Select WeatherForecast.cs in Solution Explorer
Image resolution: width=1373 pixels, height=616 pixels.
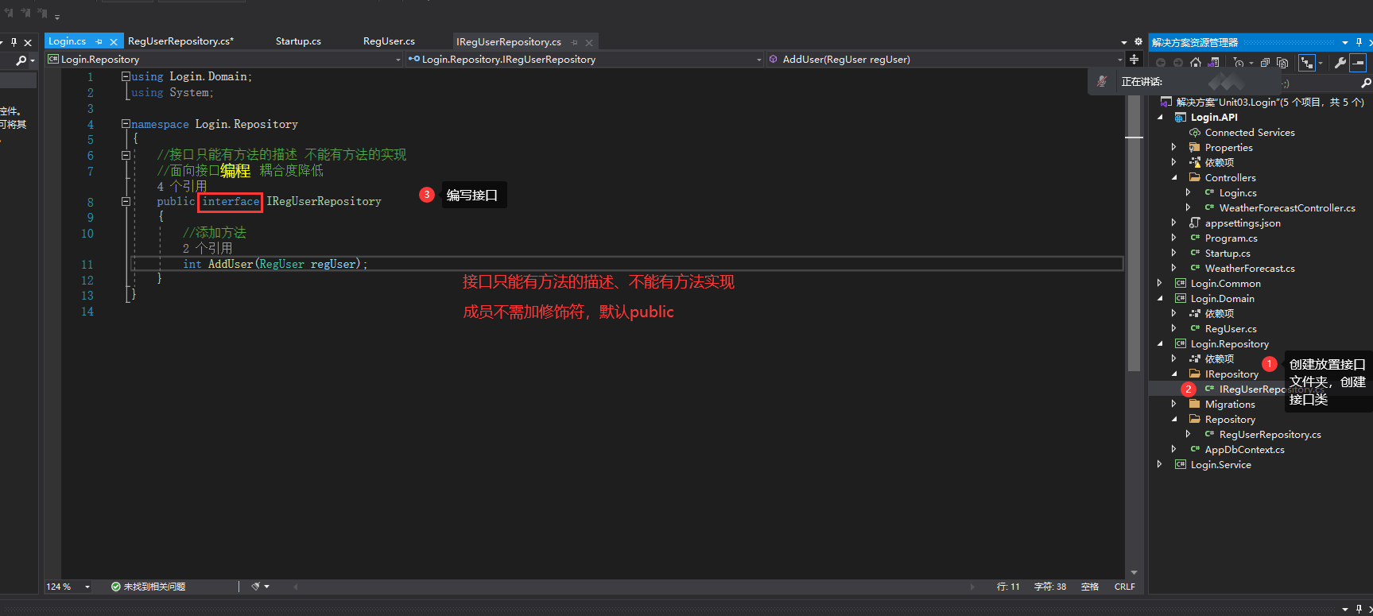[x=1250, y=269]
